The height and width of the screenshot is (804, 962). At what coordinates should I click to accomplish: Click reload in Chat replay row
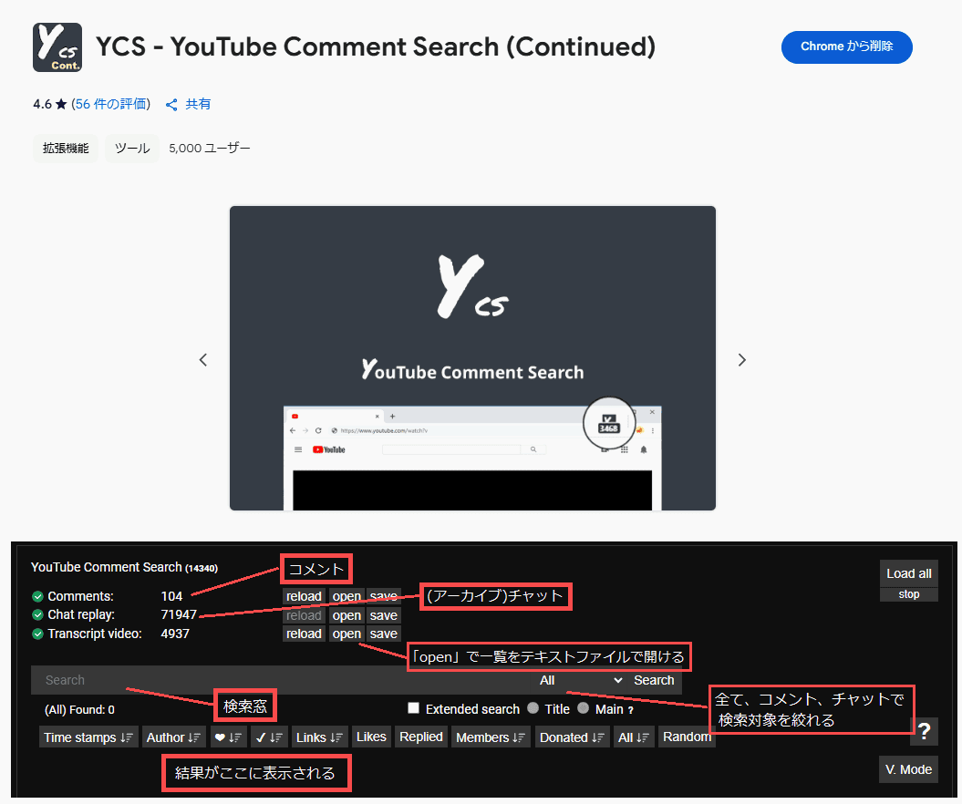tap(304, 615)
